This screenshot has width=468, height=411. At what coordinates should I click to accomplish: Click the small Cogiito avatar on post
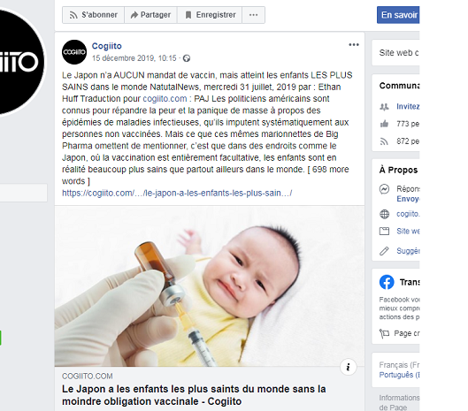coord(74,52)
